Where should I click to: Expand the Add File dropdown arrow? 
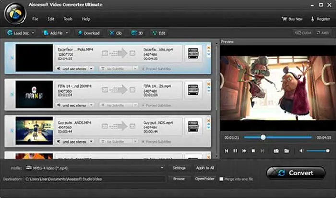pyautogui.click(x=67, y=33)
